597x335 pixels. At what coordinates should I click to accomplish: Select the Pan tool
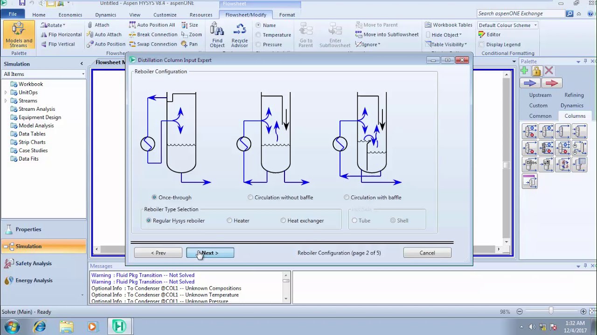(x=189, y=44)
